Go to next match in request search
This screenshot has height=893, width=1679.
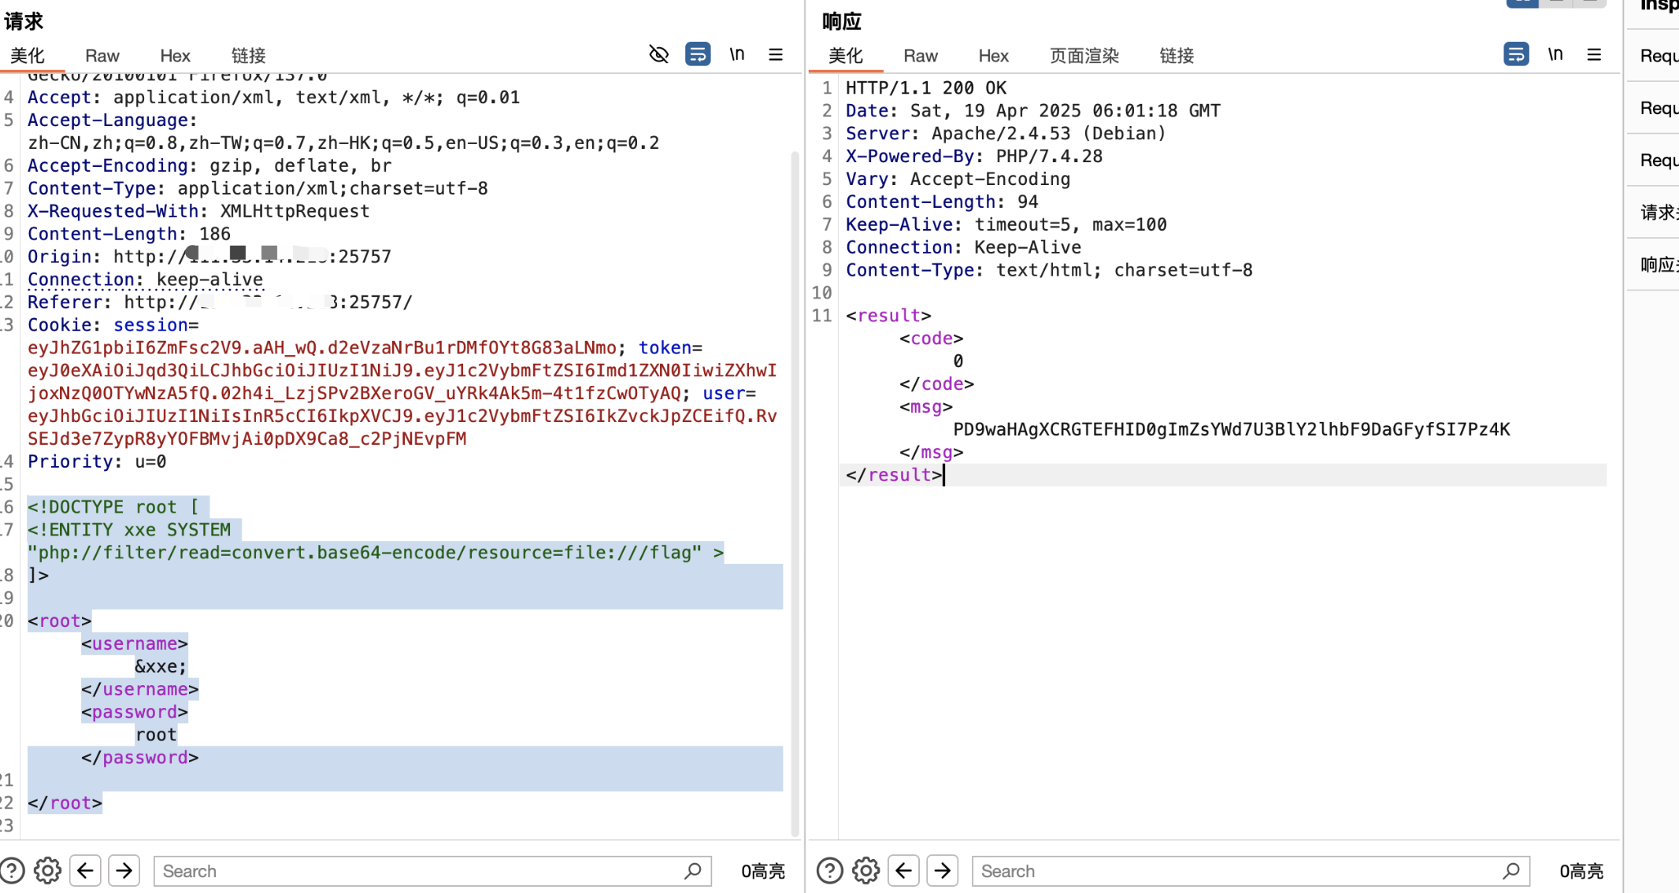[x=124, y=871]
